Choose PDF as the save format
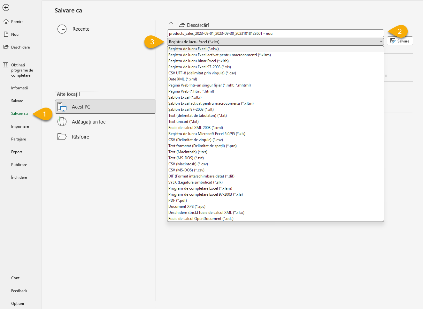 (177, 200)
